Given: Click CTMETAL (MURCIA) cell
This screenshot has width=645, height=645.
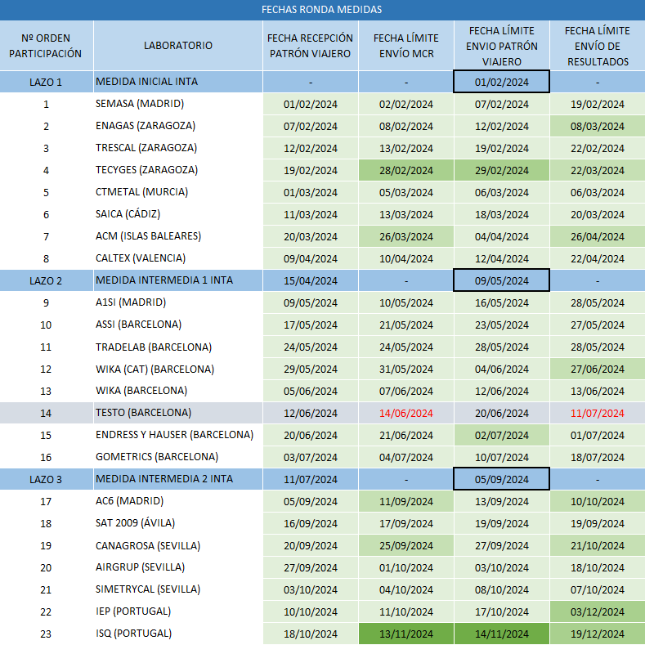Looking at the screenshot, I should tap(178, 192).
